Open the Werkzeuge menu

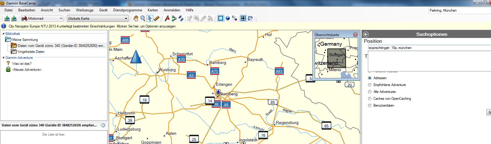click(85, 10)
